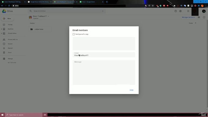This screenshot has height=117, width=208.
Task: Open Recent in the Drive sidebar
Action: (x=10, y=44)
